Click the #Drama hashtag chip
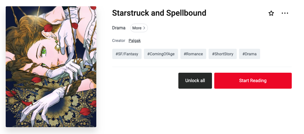The width and height of the screenshot is (304, 134). 249,54
